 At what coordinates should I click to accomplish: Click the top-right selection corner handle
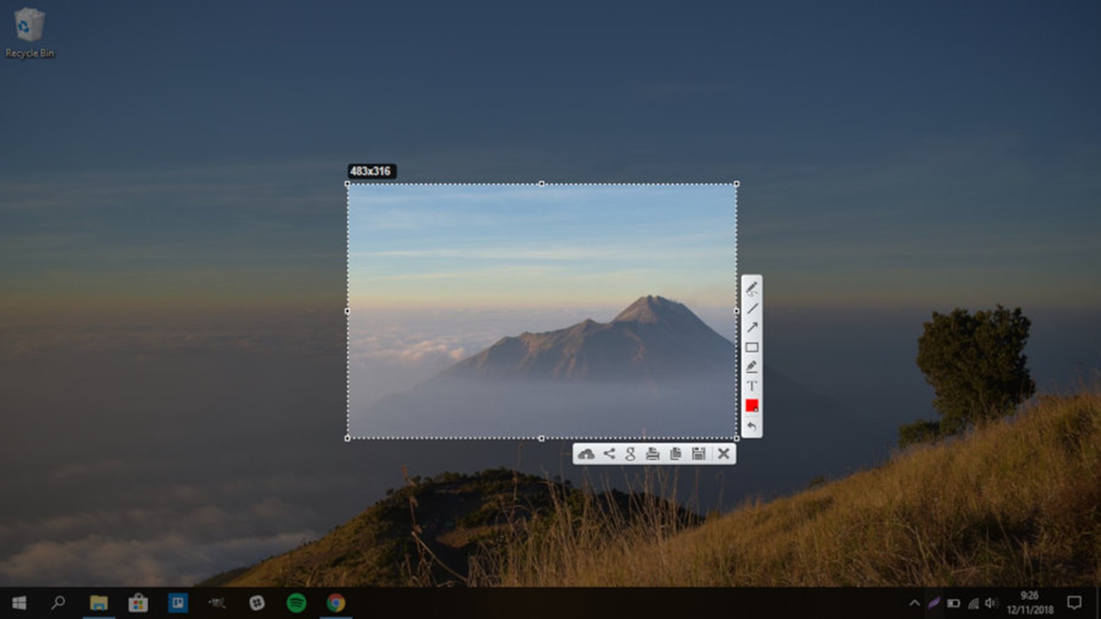coord(736,184)
